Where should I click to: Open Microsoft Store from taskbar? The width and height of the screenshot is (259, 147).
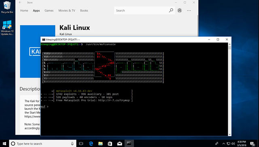pos(110,143)
